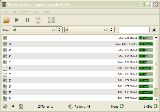Click folder icon of torrent with ratio 0.62

(x=5, y=56)
